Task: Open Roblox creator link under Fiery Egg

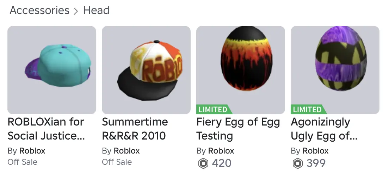Action: 221,151
